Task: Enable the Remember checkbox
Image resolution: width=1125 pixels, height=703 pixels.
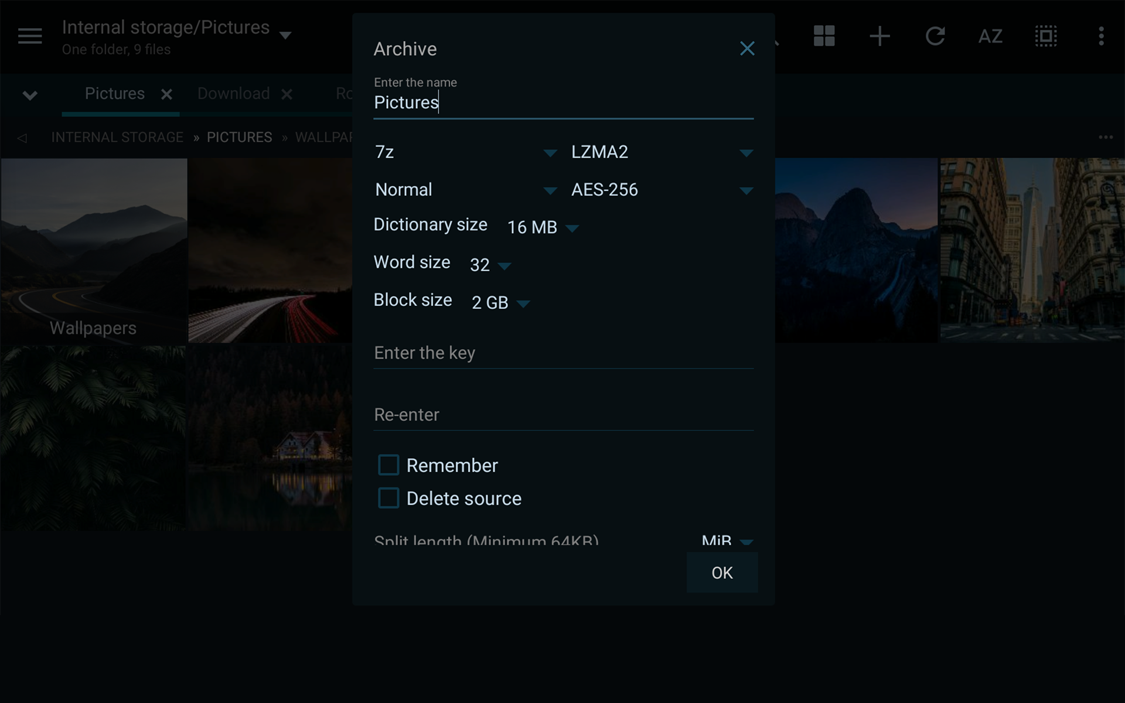Action: (388, 465)
